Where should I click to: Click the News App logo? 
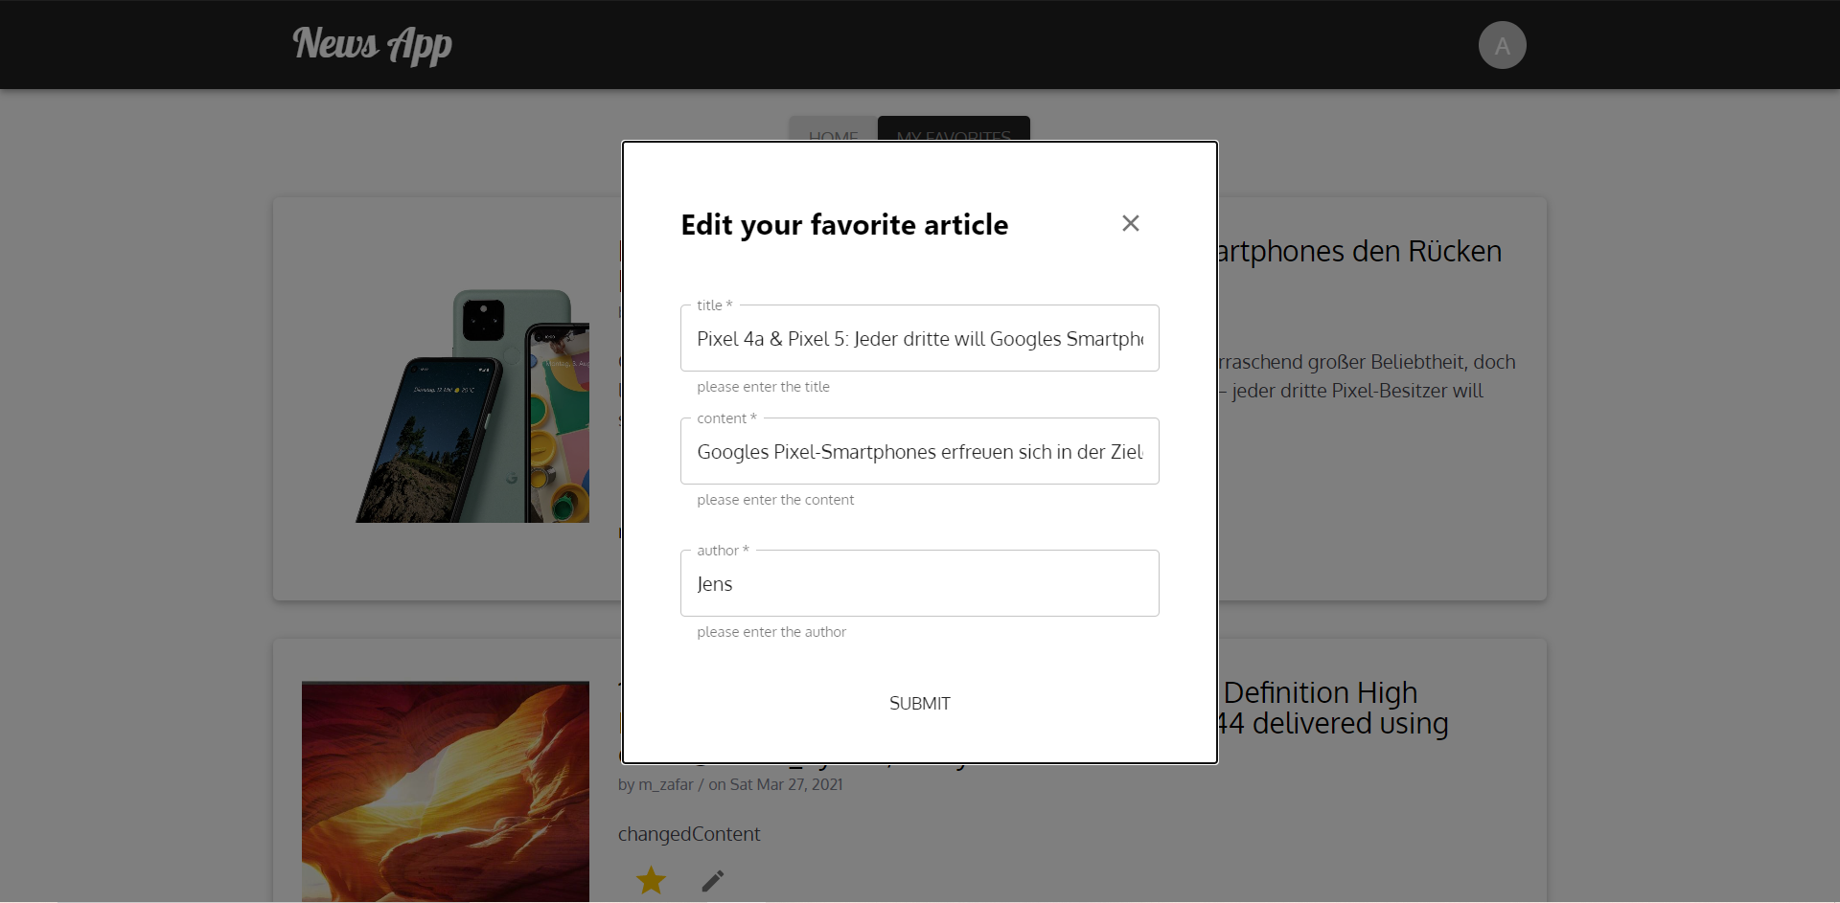(371, 44)
